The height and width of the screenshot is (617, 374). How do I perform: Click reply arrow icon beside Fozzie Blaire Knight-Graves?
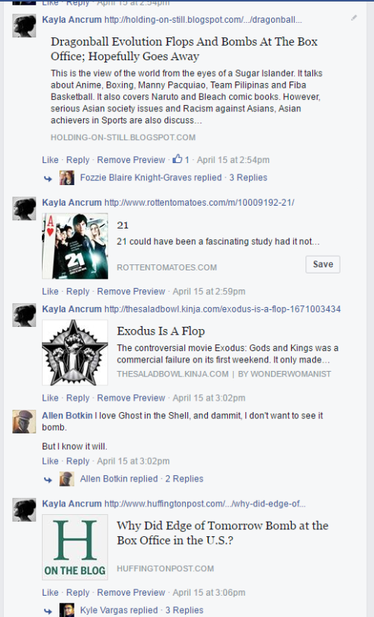tap(48, 179)
